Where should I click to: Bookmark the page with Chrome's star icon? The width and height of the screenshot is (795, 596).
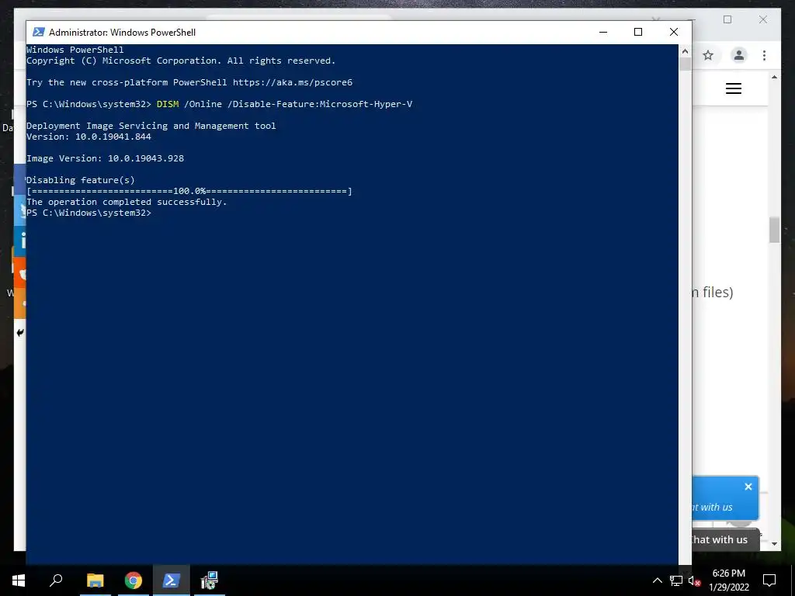click(x=708, y=55)
